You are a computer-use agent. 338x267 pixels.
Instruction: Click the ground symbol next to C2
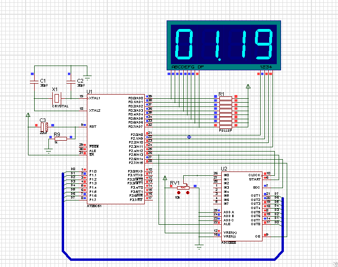[87, 77]
